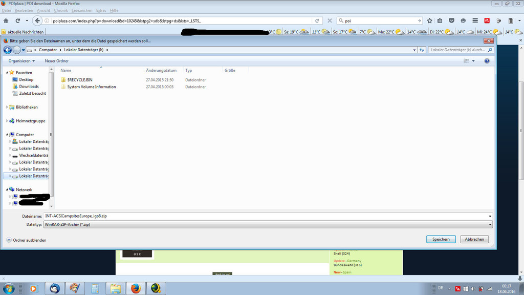Image resolution: width=524 pixels, height=295 pixels.
Task: Open the Firefox hamburger menu
Action: (x=475, y=20)
